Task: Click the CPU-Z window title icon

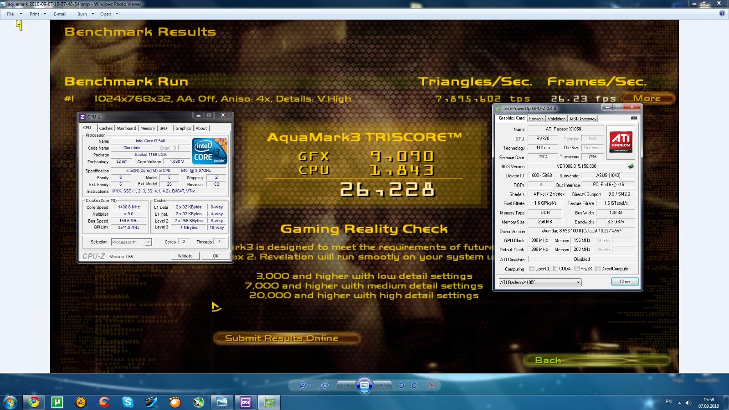Action: coord(82,117)
